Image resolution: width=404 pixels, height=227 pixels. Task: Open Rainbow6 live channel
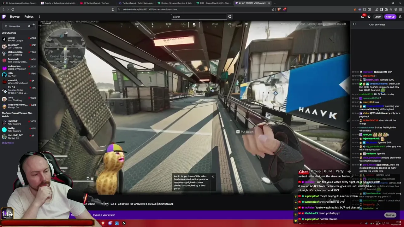pyautogui.click(x=19, y=61)
